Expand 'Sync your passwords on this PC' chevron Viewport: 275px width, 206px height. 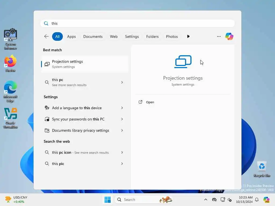point(122,119)
